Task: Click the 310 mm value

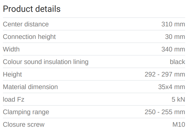Action: coord(173,24)
